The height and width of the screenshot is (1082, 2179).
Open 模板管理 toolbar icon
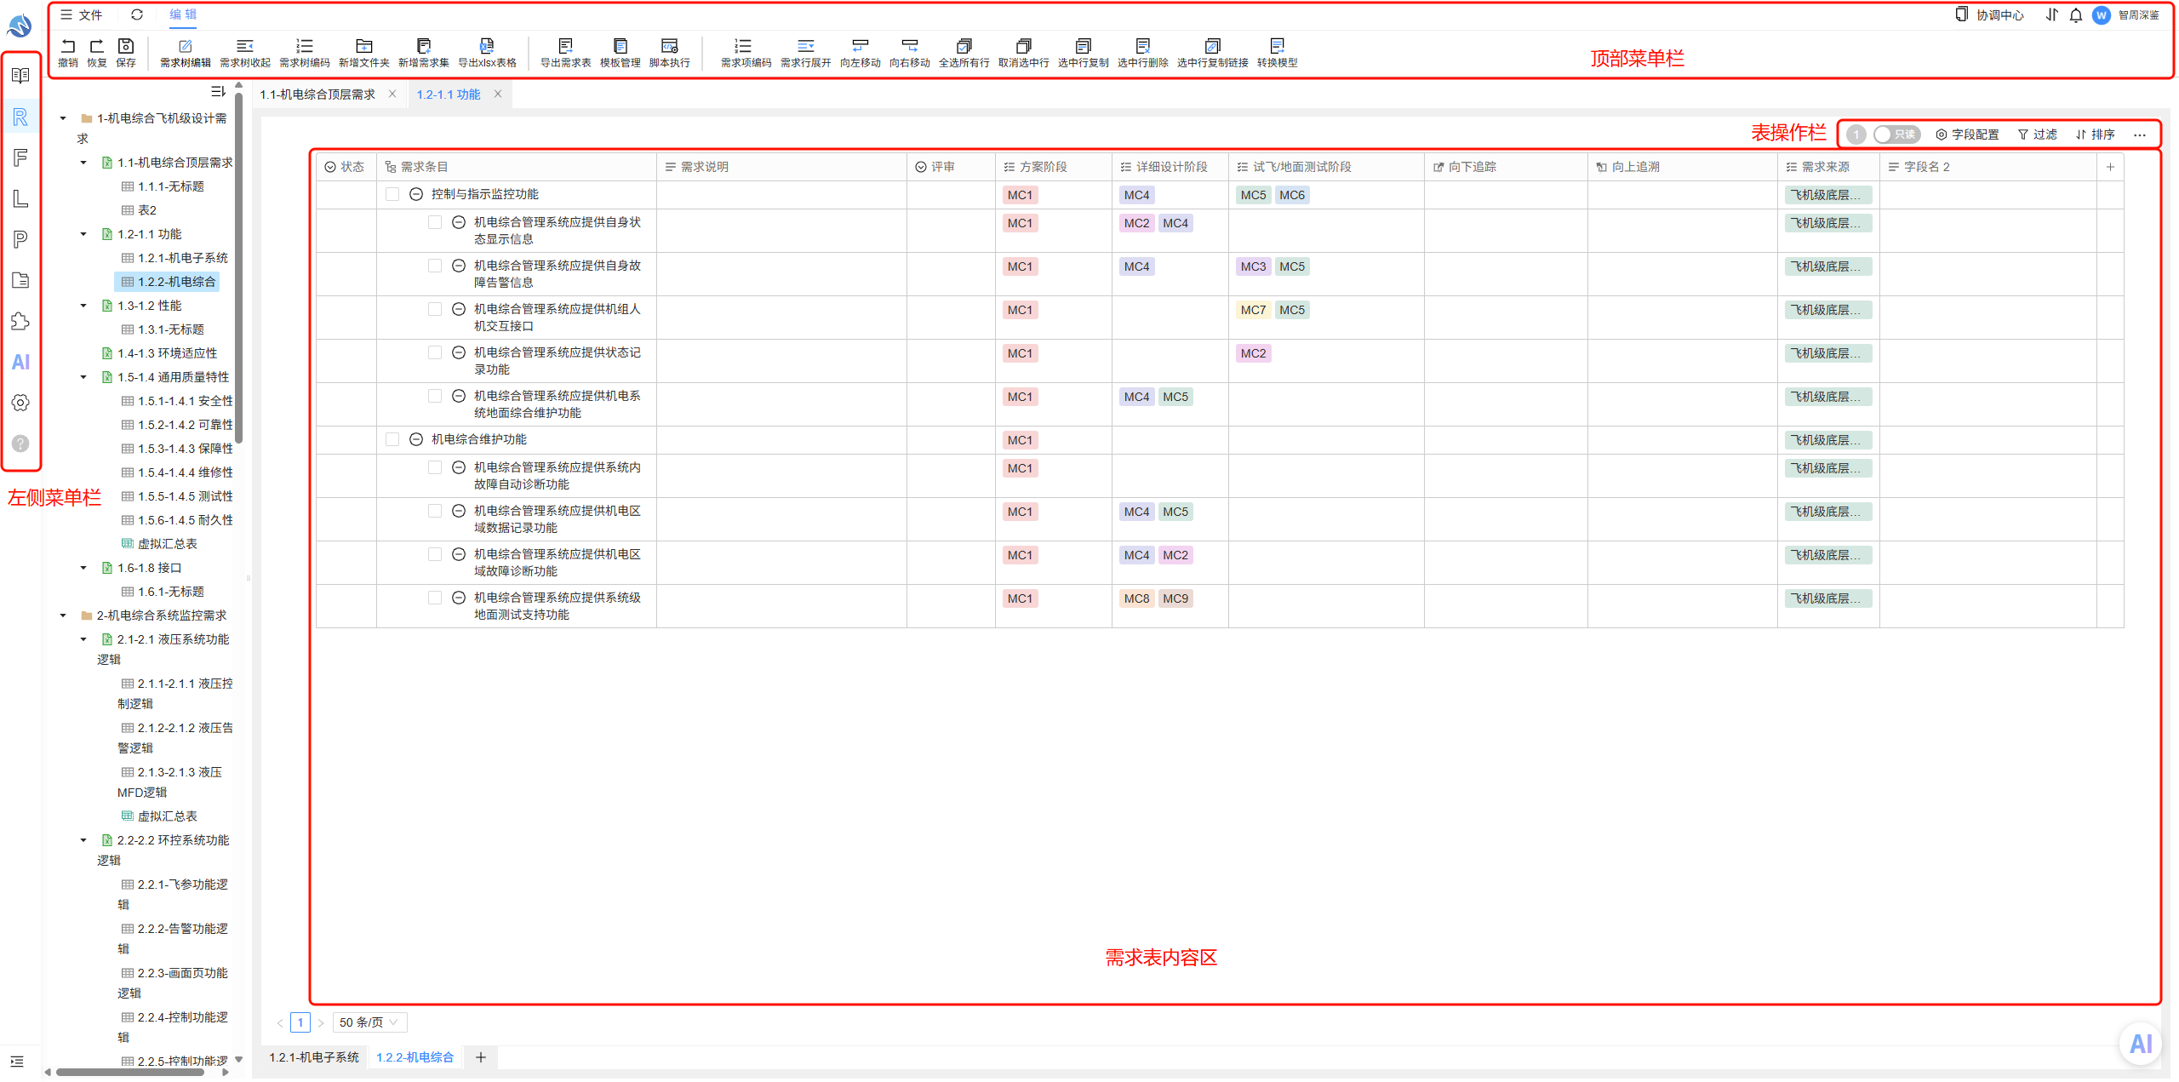(x=620, y=52)
